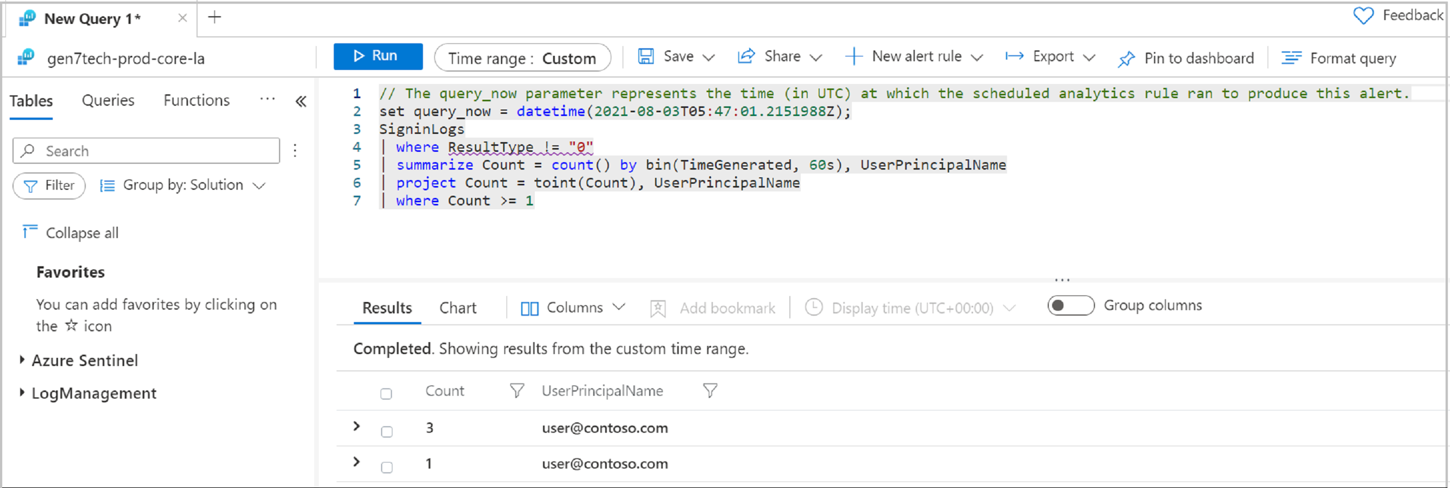This screenshot has height=488, width=1450.
Task: Click the Pin to dashboard icon
Action: 1126,59
